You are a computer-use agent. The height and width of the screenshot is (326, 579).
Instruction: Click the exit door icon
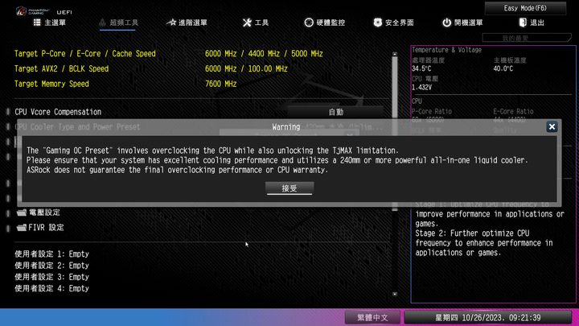coord(523,23)
